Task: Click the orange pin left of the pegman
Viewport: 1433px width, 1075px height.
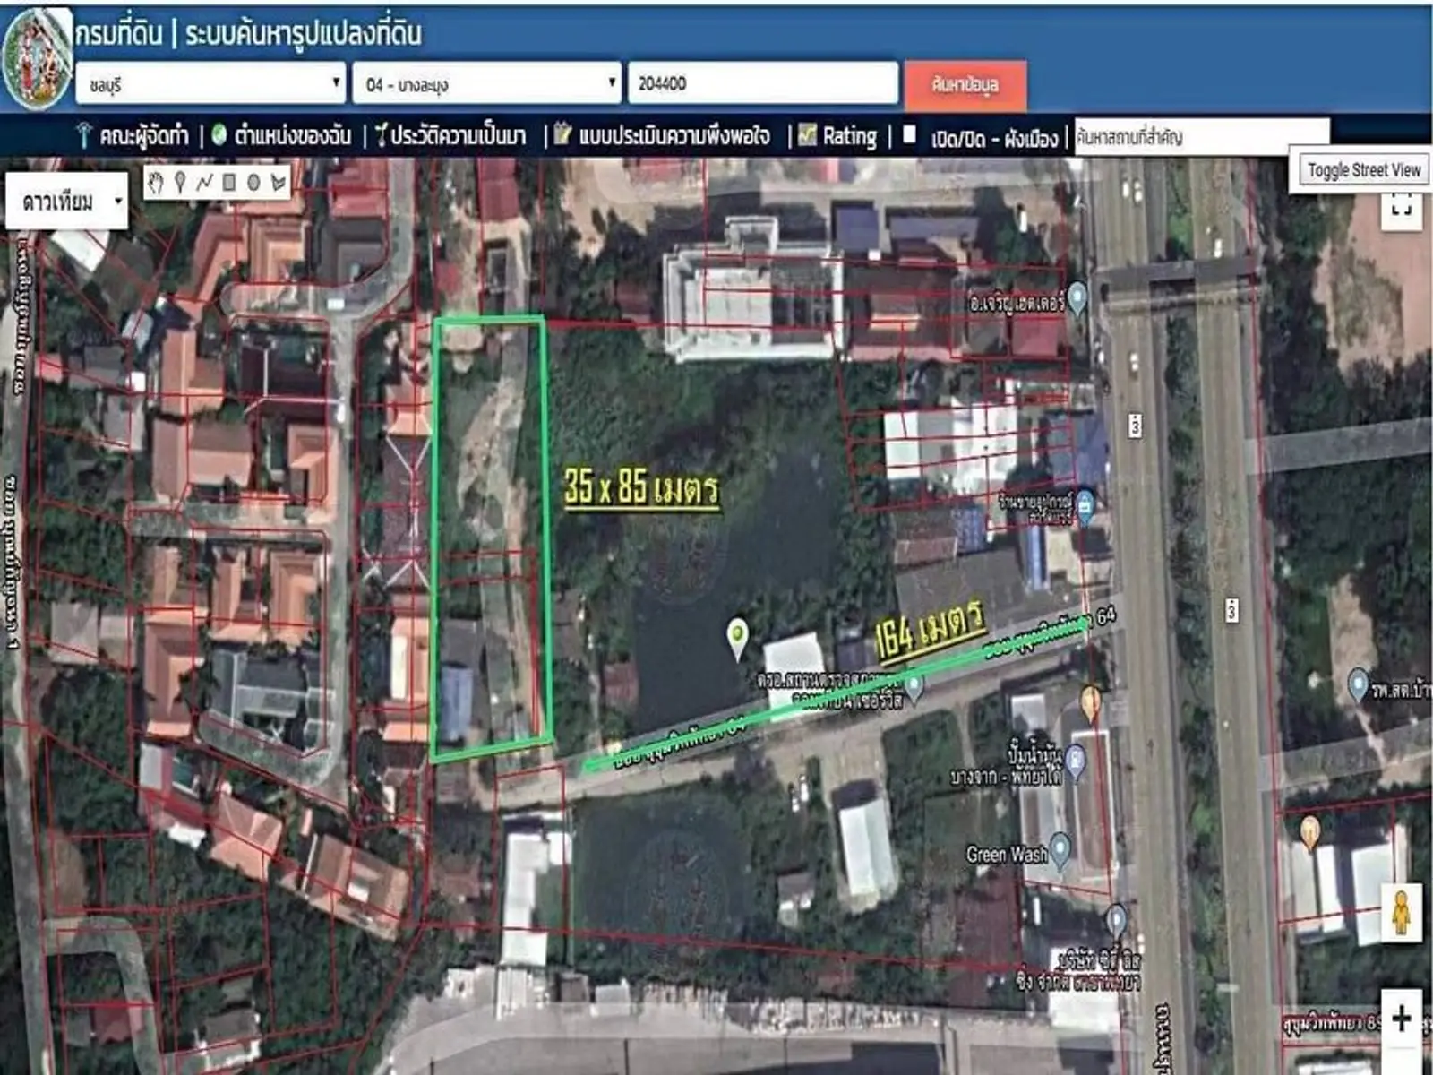Action: [x=1309, y=832]
